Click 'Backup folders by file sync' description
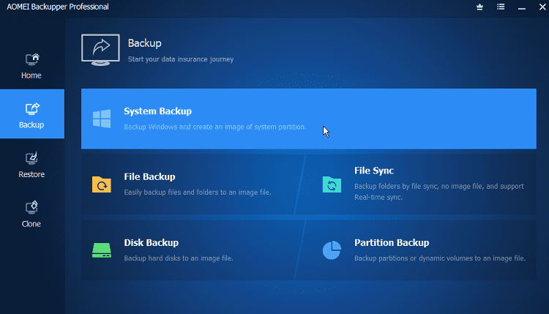The width and height of the screenshot is (549, 314). [439, 192]
